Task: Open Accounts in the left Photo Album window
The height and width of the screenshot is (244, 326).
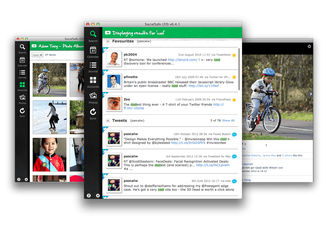Action: pos(22,87)
